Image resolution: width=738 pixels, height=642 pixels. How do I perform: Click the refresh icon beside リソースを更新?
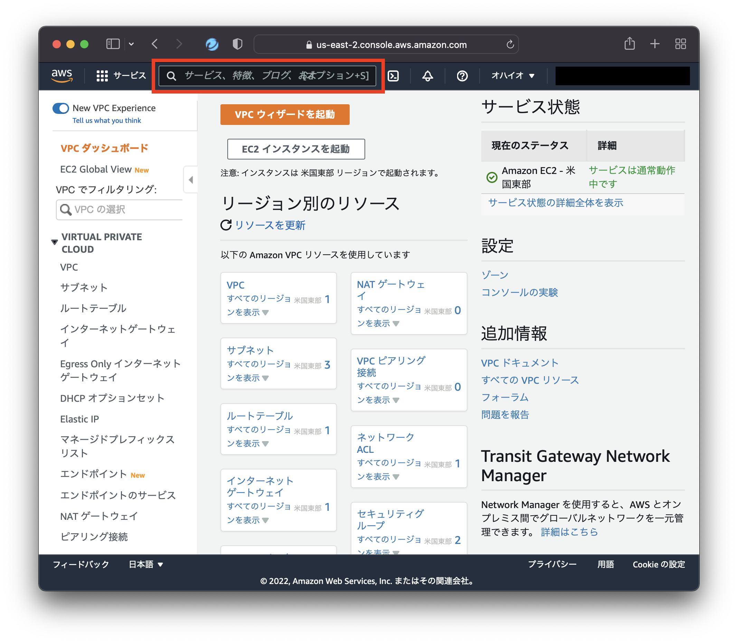pos(226,225)
